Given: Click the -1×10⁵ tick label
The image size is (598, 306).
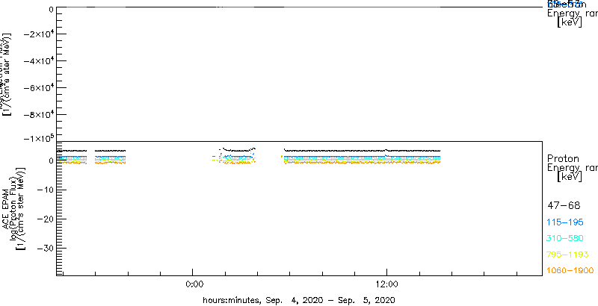Looking at the screenshot, I should pyautogui.click(x=40, y=139).
